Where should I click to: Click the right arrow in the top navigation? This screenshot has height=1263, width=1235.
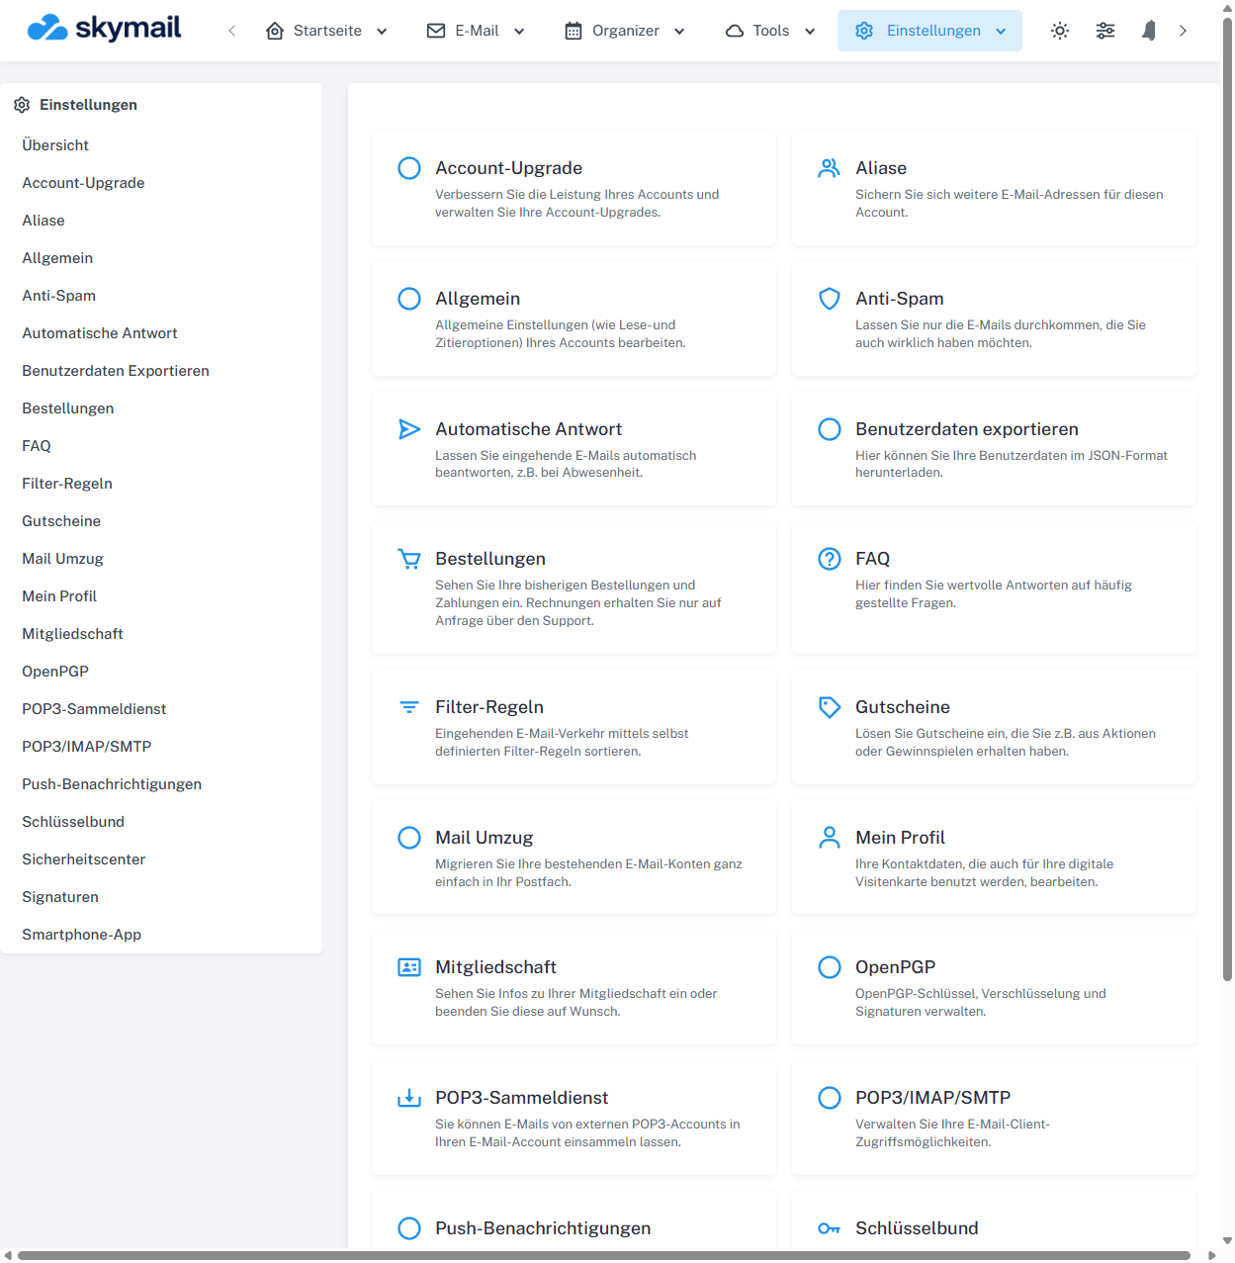click(x=1183, y=31)
